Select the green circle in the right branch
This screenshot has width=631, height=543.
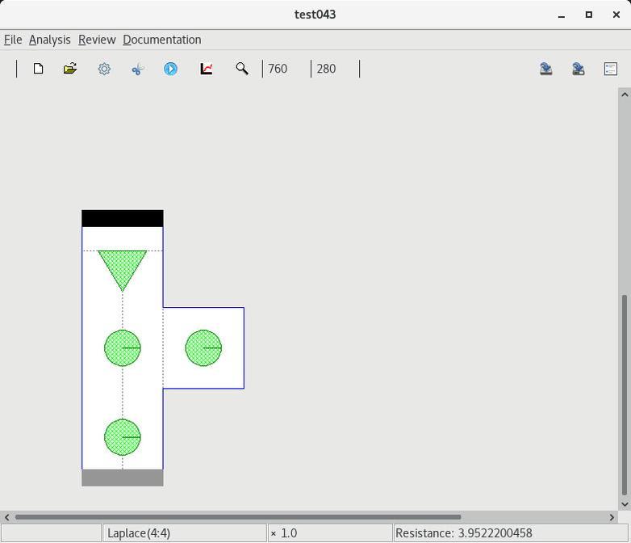point(203,347)
